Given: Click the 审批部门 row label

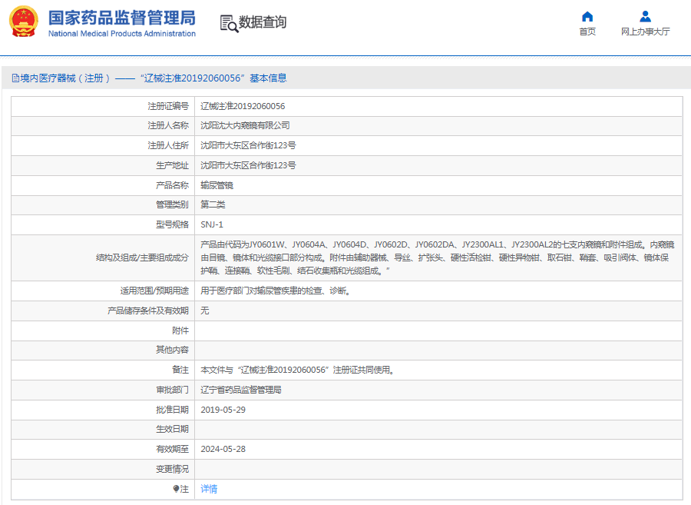Looking at the screenshot, I should [172, 390].
